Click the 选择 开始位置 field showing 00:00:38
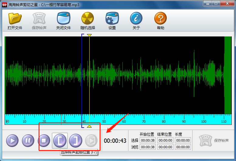Viewport: 236px width, 161px height. [x=148, y=140]
